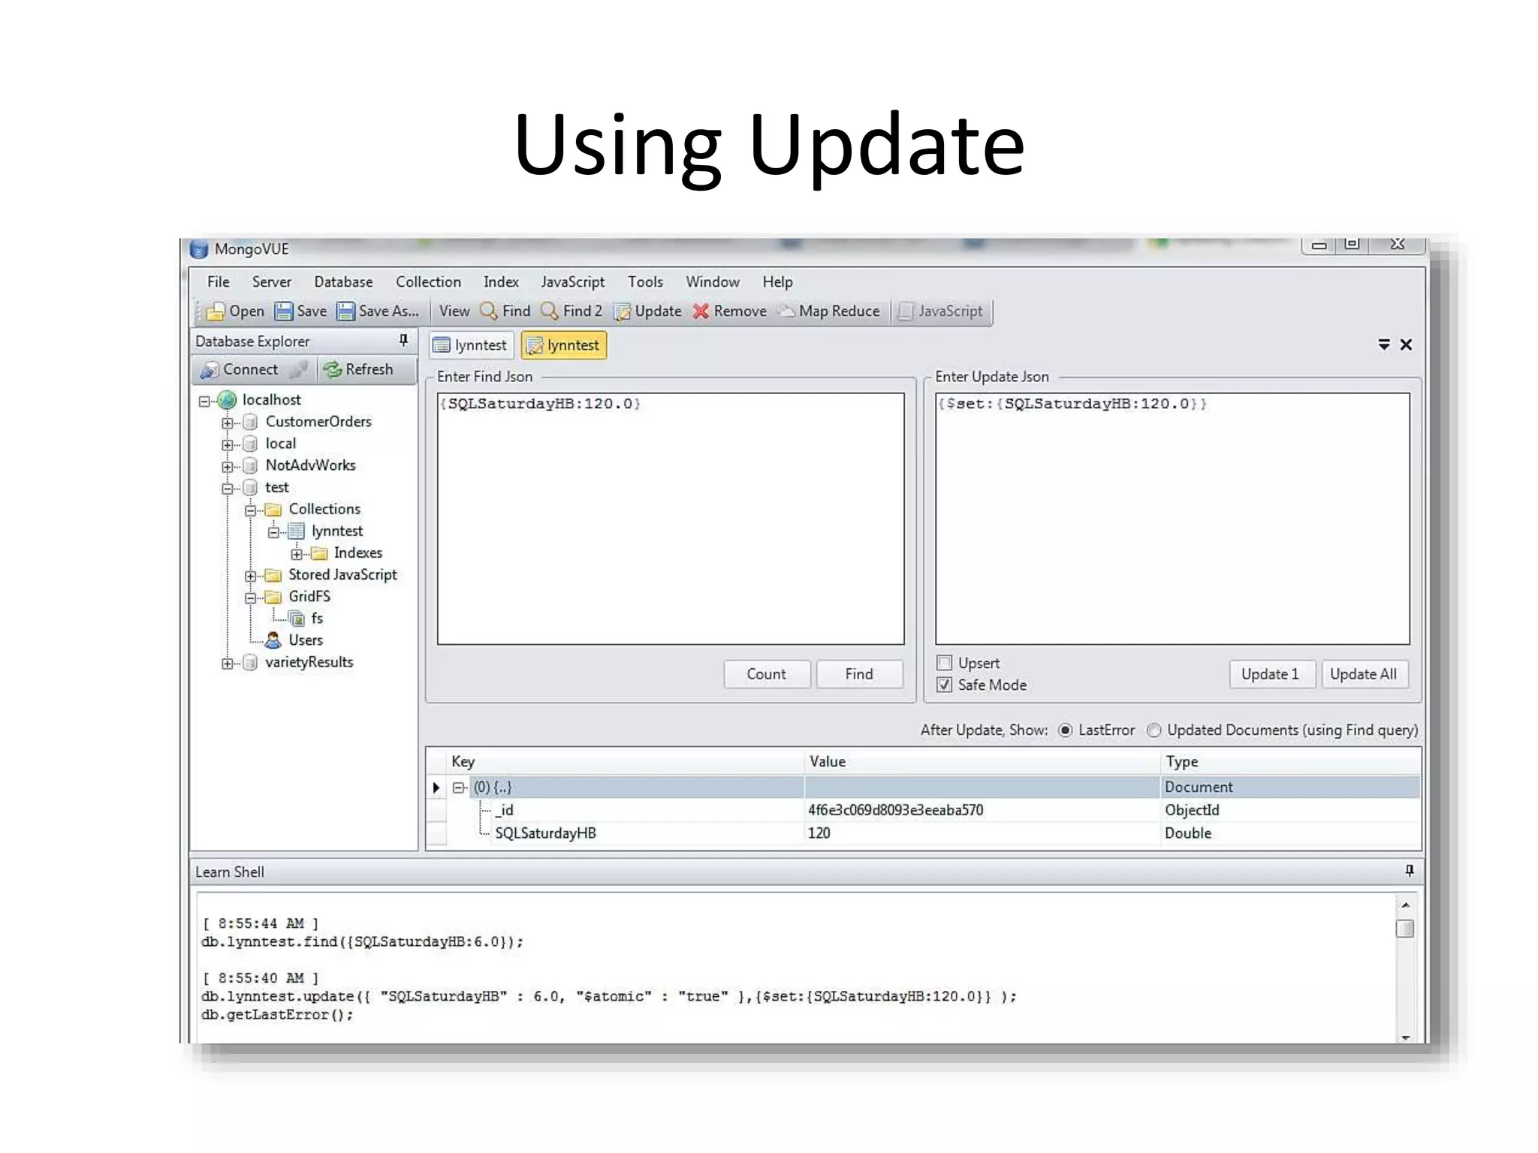This screenshot has height=1153, width=1538.
Task: Open the Collection menu
Action: point(428,281)
